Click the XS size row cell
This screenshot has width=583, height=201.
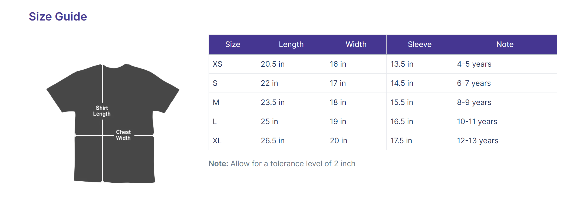pos(233,64)
